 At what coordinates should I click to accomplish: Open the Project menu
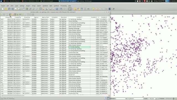point(3,6)
